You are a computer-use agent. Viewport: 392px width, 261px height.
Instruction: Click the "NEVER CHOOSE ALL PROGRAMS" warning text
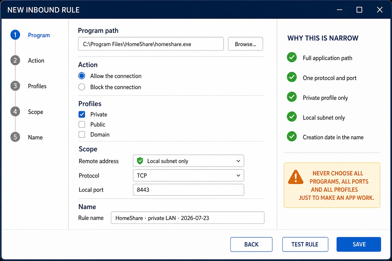click(336, 186)
